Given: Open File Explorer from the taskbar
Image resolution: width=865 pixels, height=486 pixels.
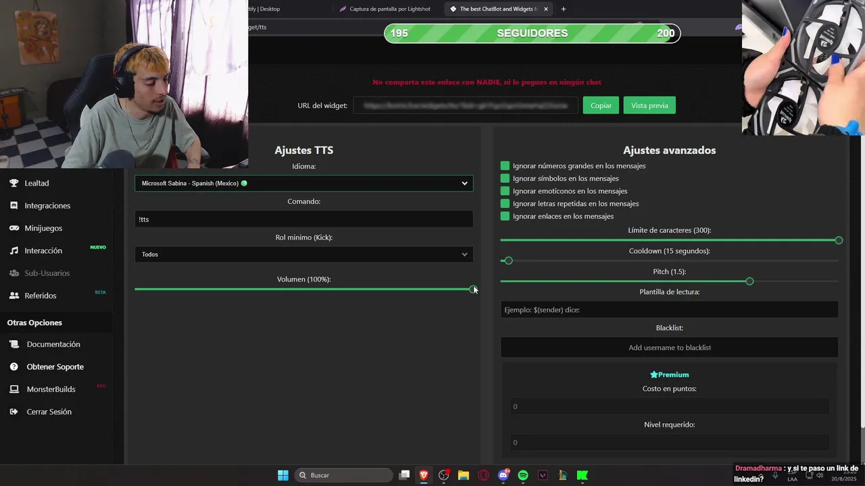Looking at the screenshot, I should point(464,475).
